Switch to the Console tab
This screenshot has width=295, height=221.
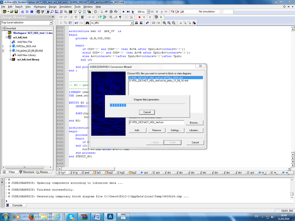pos(17,205)
